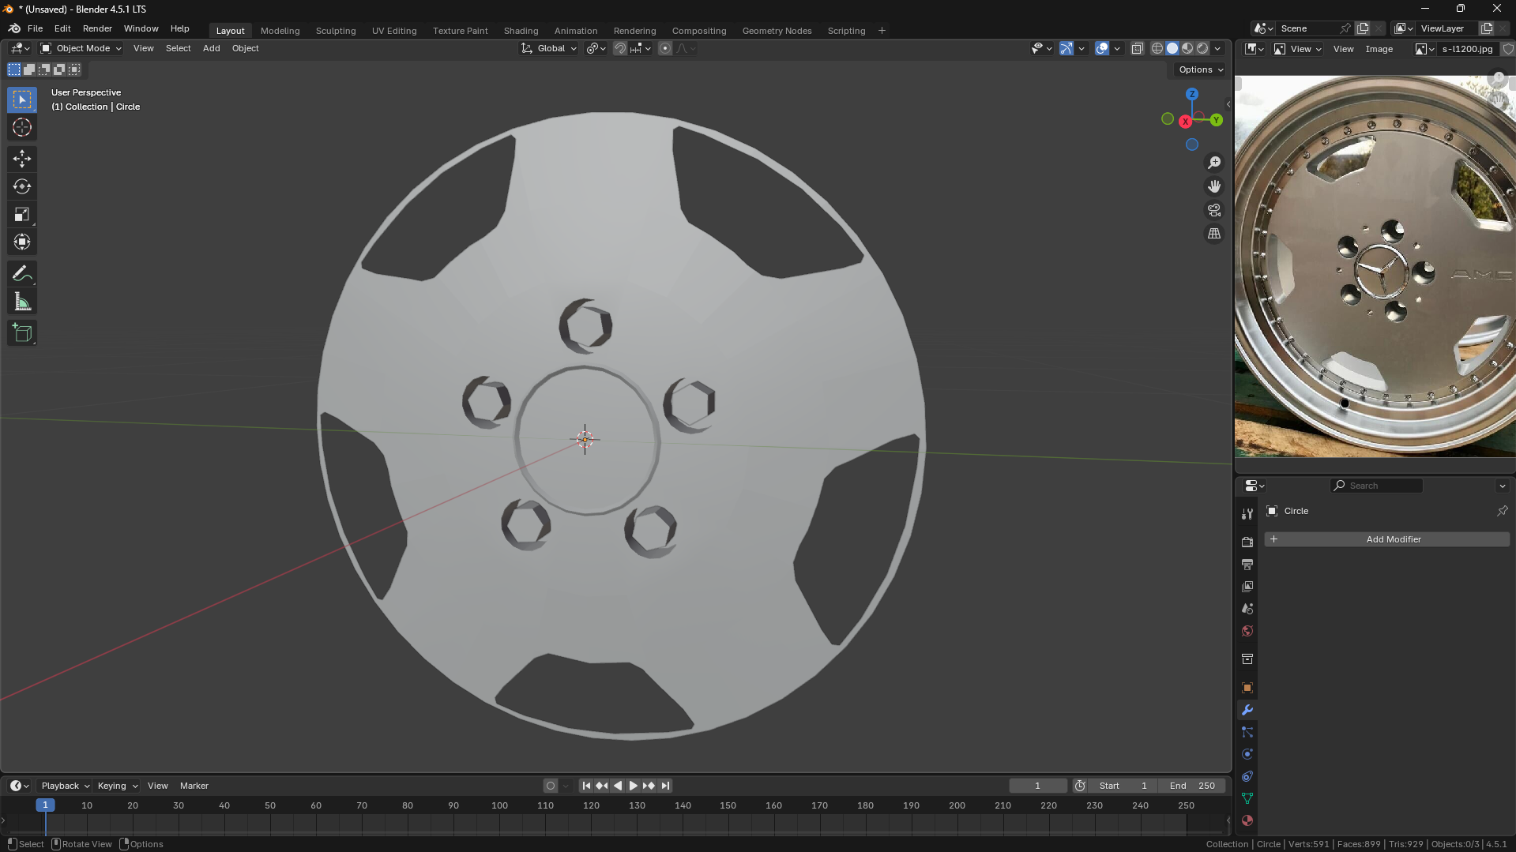Open the Render menu

tap(97, 28)
